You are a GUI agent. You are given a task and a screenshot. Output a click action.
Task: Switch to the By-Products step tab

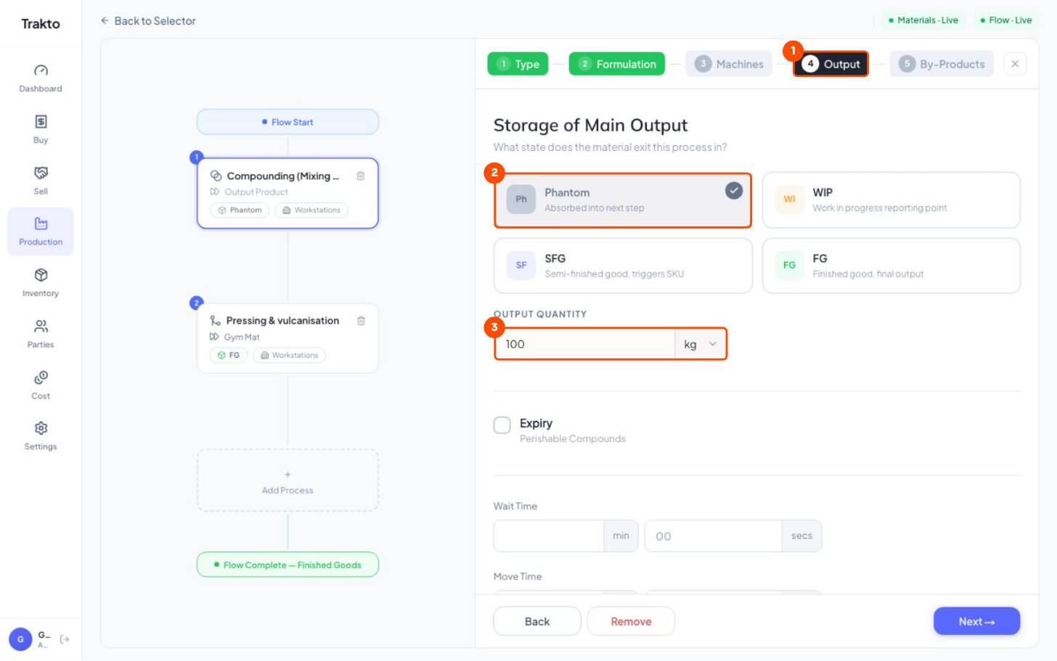(x=942, y=64)
